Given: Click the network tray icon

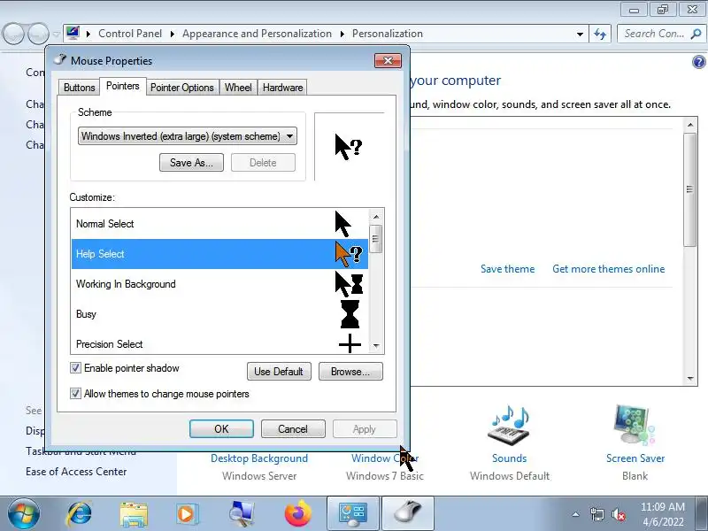Looking at the screenshot, I should [597, 514].
